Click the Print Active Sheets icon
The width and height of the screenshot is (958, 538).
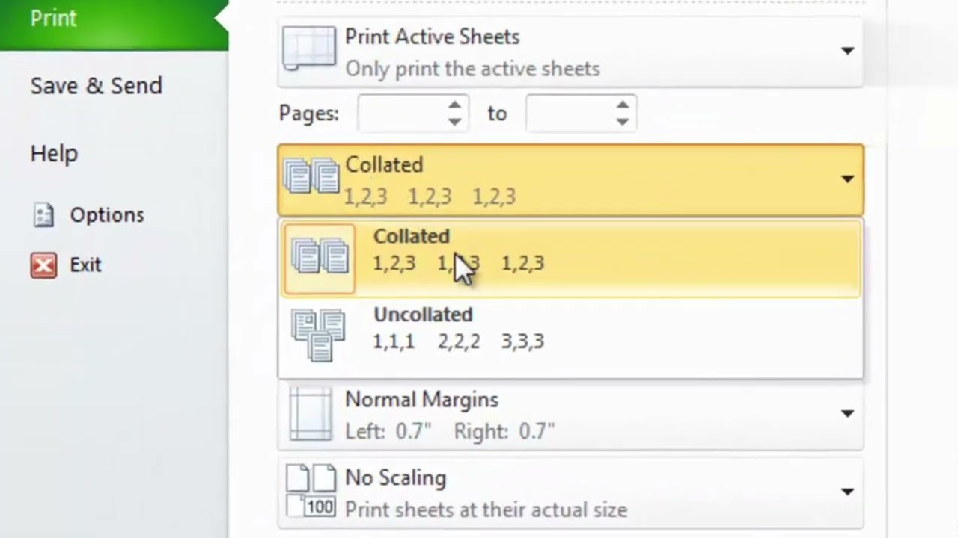(x=309, y=49)
